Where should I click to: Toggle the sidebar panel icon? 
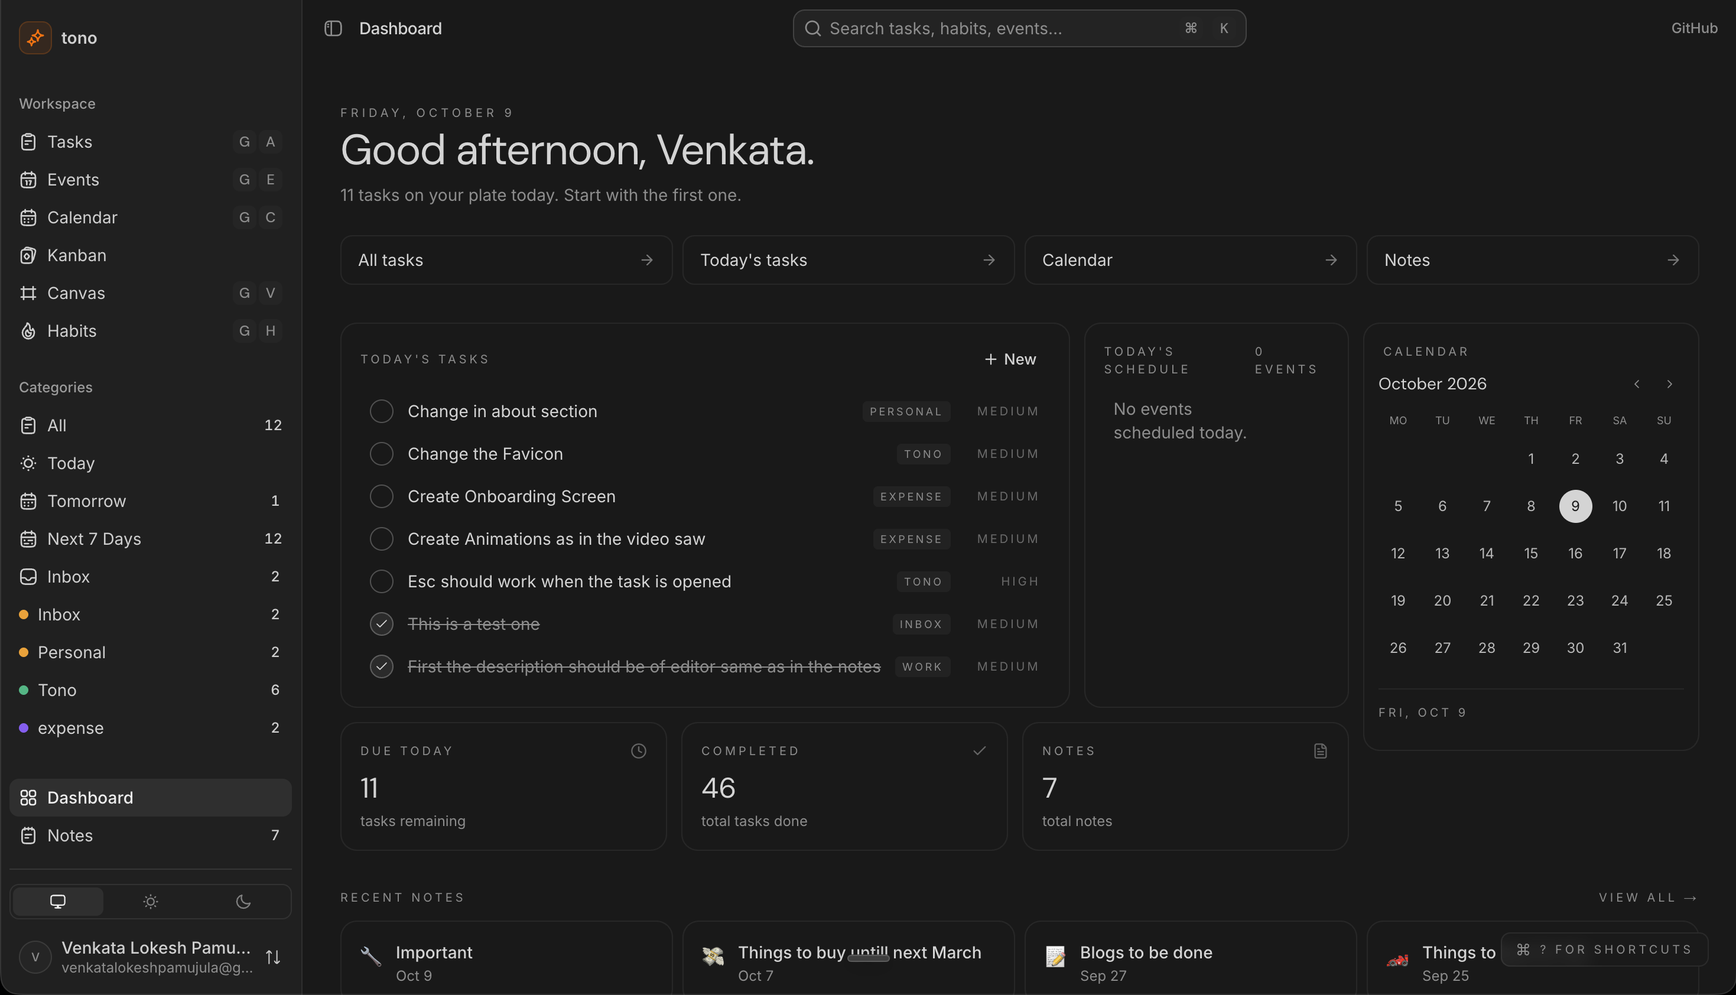pos(333,28)
